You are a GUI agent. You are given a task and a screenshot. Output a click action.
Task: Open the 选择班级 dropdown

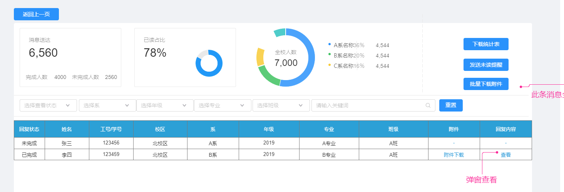[x=281, y=105]
